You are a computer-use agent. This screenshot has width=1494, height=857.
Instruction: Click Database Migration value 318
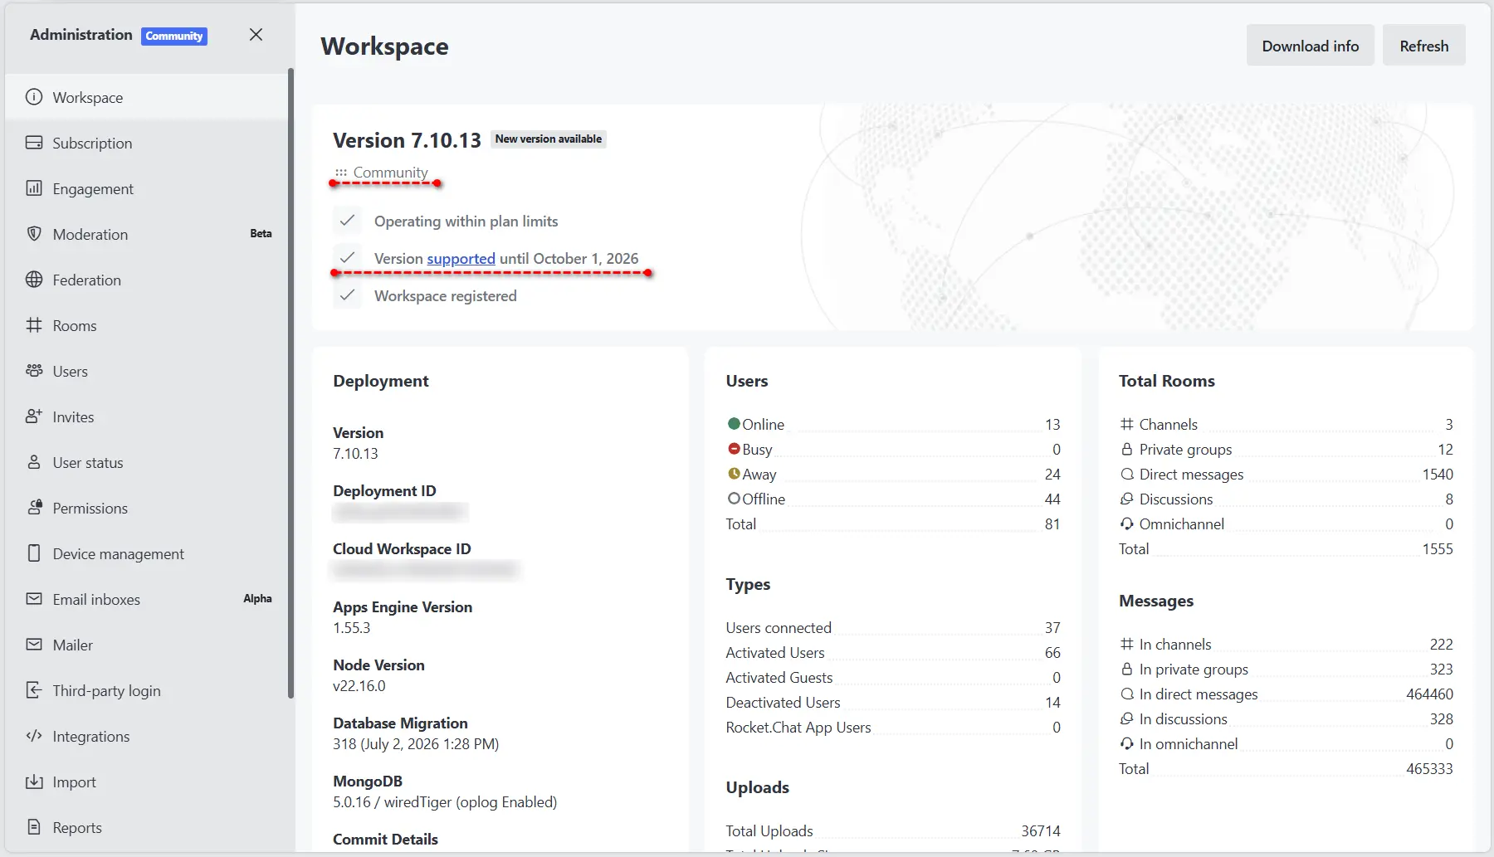[416, 744]
